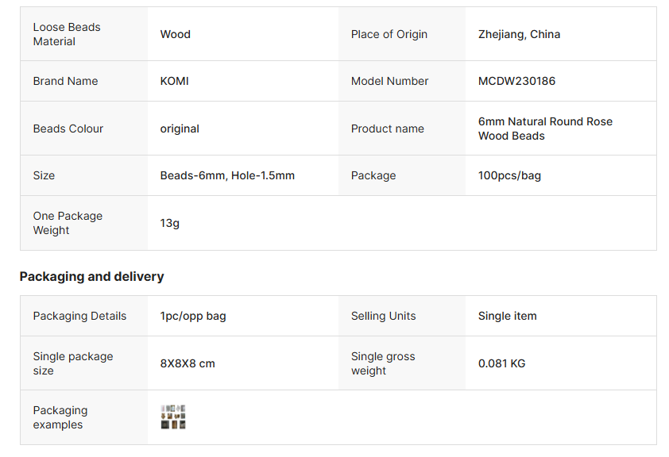Select the "Zhejiang, China" origin value
The image size is (669, 457).
(x=519, y=34)
